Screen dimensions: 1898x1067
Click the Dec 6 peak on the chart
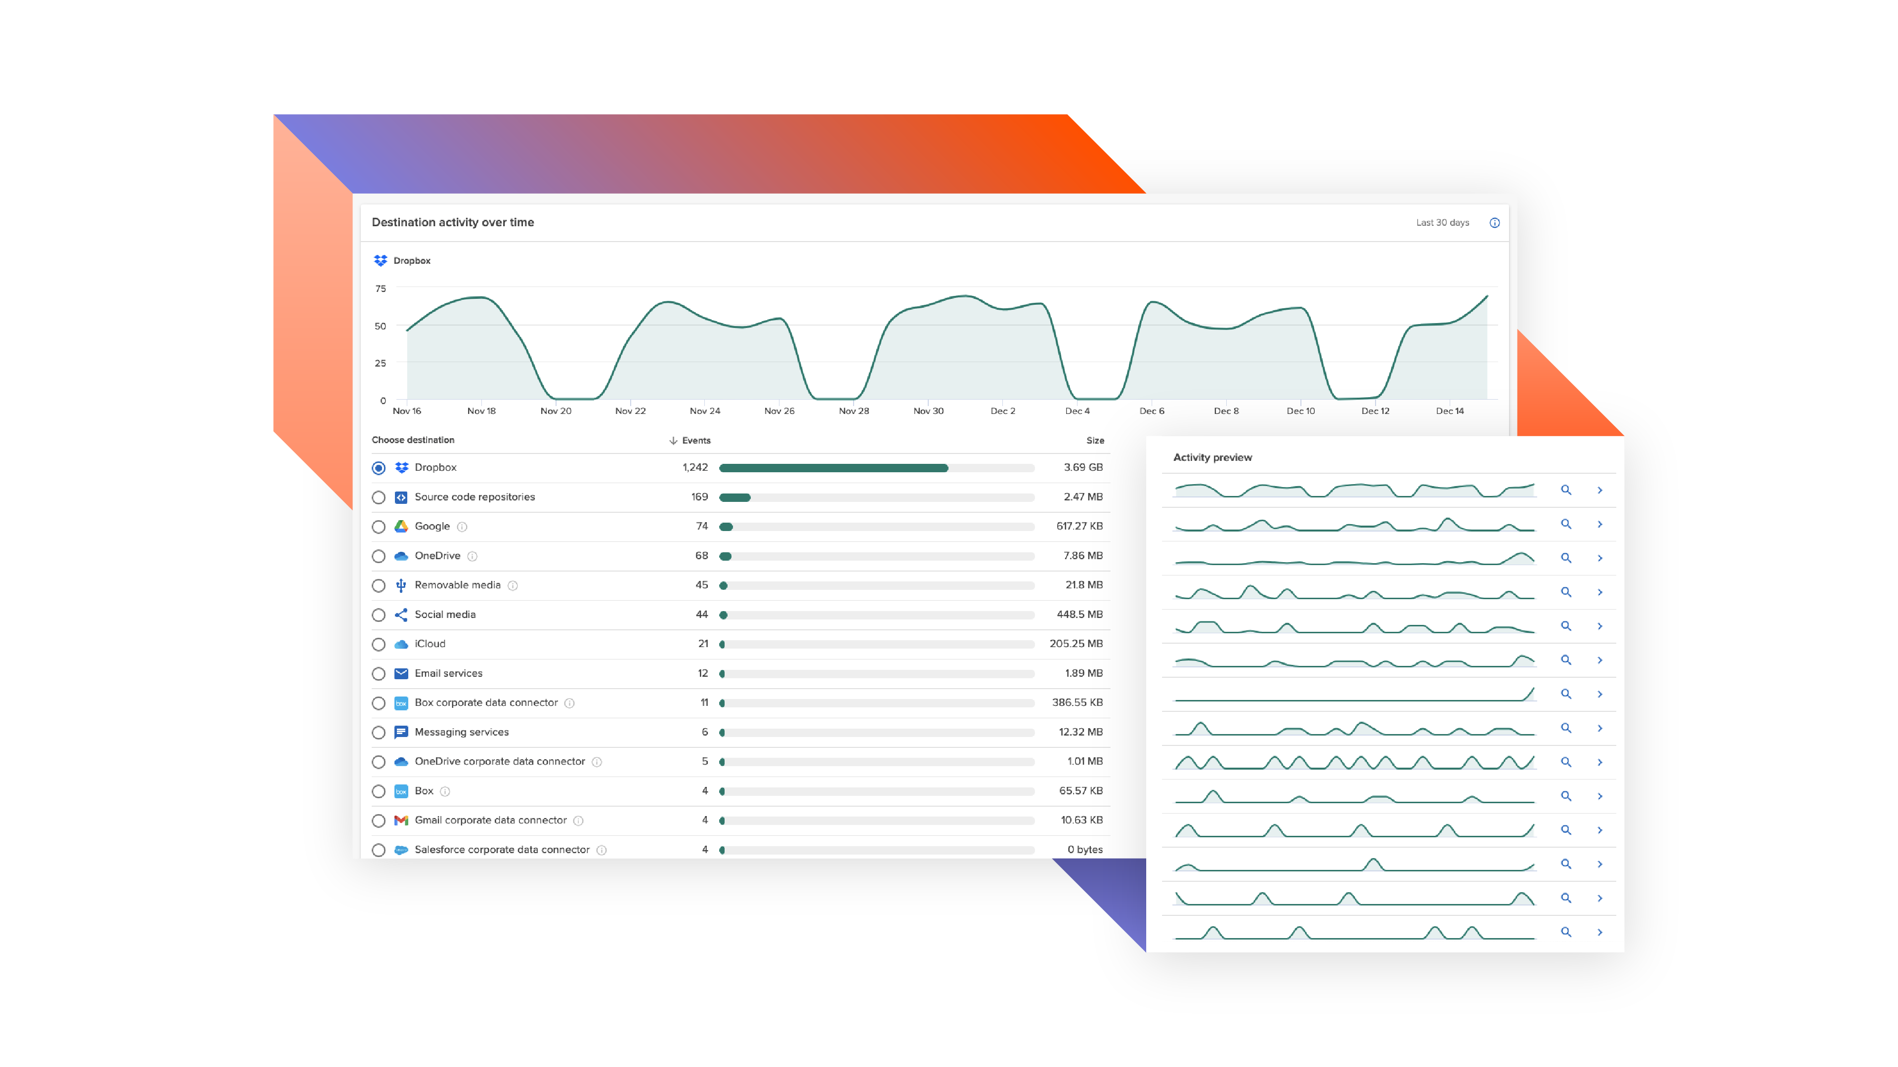click(1153, 302)
